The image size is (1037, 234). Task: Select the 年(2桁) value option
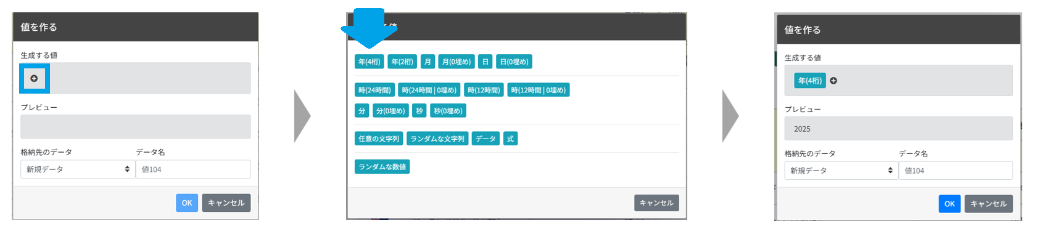[402, 62]
